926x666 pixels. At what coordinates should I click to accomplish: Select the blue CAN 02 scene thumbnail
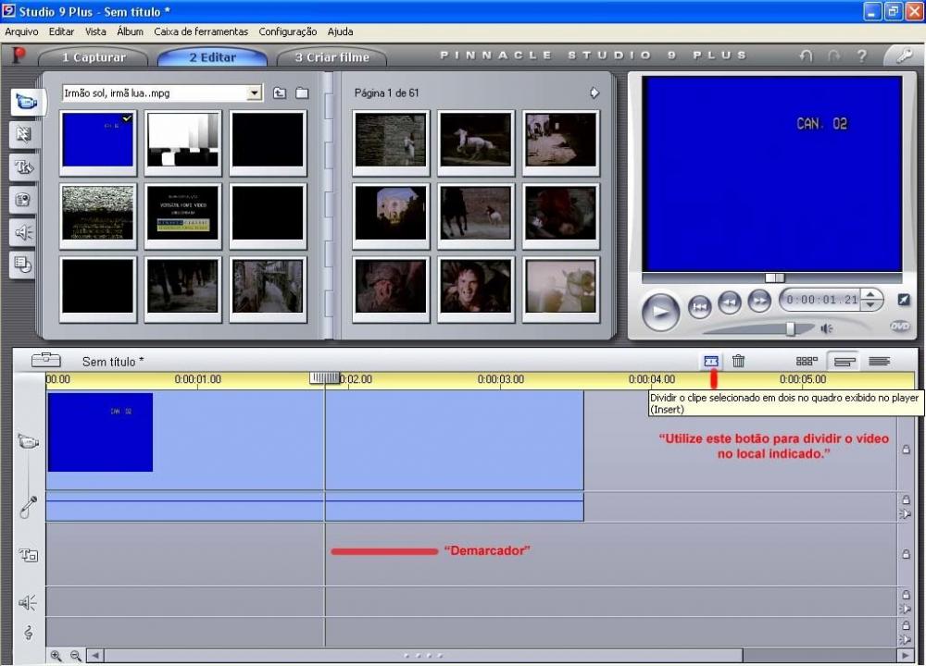(x=98, y=141)
